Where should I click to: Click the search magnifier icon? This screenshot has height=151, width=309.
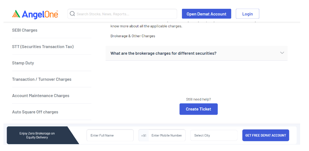pyautogui.click(x=72, y=14)
